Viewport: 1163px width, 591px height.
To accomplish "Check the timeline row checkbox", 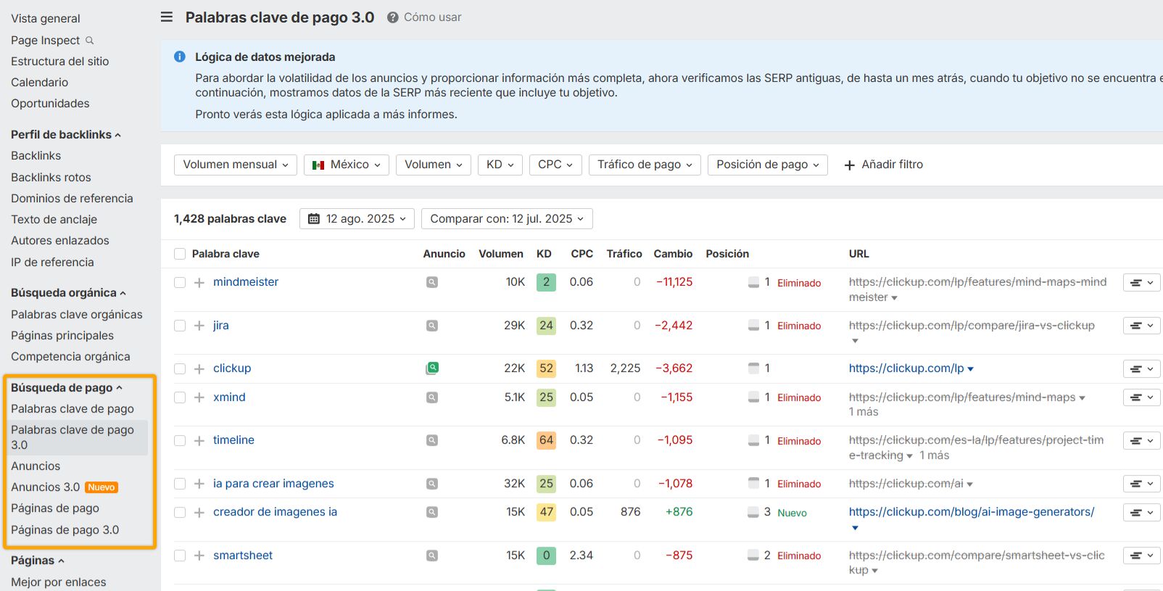I will [x=180, y=441].
